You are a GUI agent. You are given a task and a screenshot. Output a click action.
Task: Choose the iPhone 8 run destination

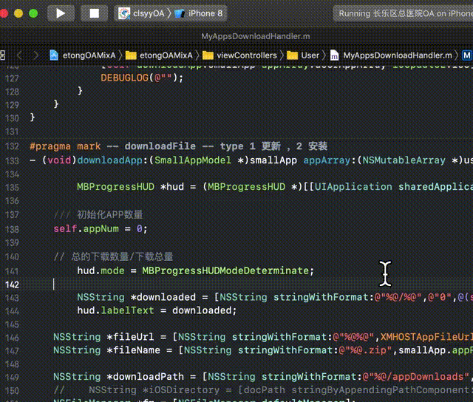coord(199,13)
